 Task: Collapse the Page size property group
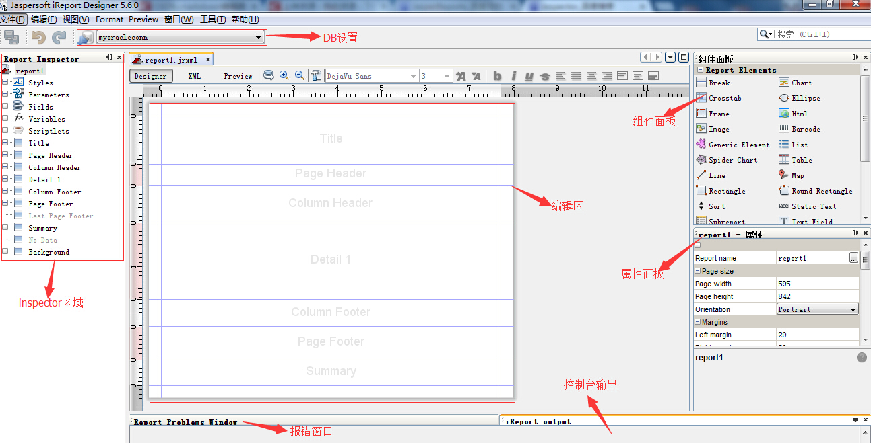(698, 271)
